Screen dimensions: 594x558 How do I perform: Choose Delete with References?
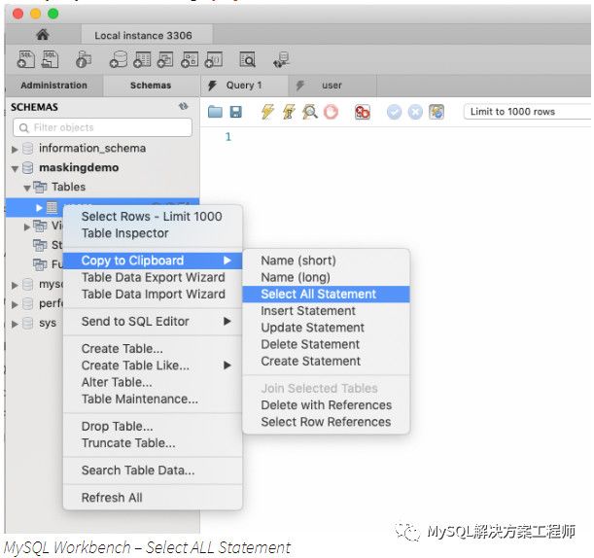click(x=327, y=405)
